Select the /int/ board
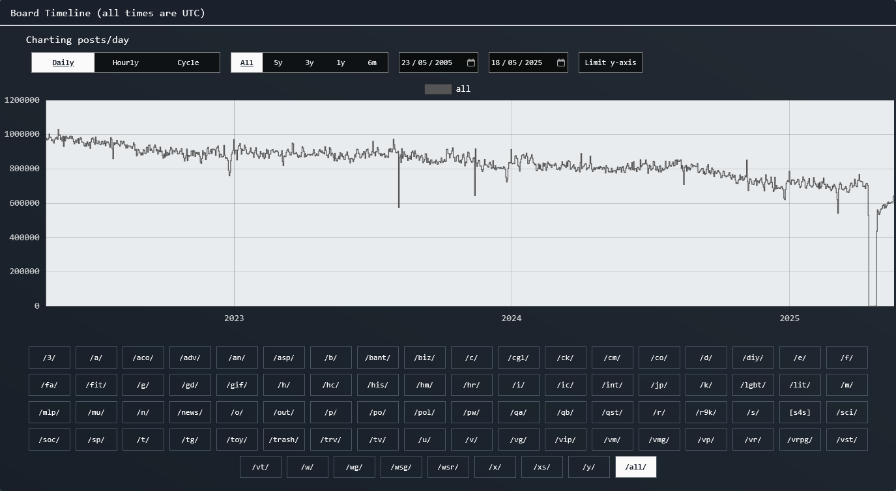The height and width of the screenshot is (491, 896). [613, 385]
